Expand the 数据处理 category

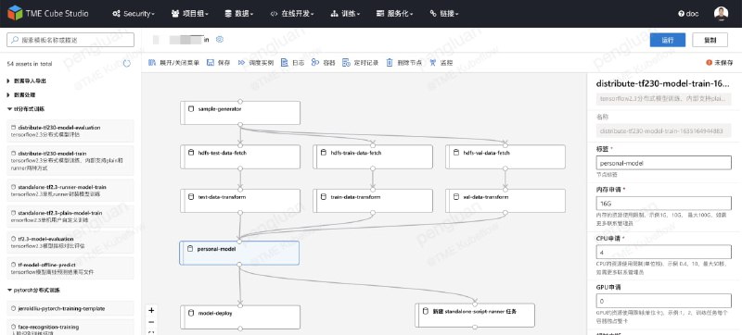click(21, 94)
